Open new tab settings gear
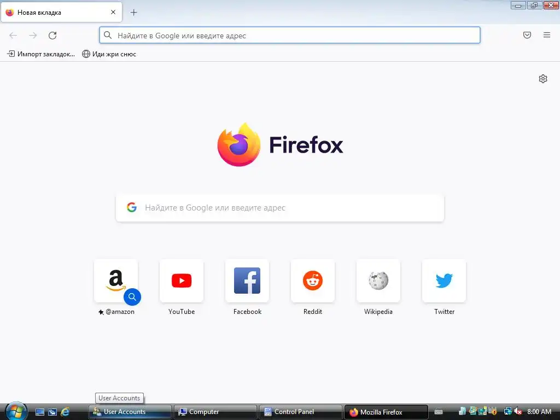The width and height of the screenshot is (560, 420). 543,79
